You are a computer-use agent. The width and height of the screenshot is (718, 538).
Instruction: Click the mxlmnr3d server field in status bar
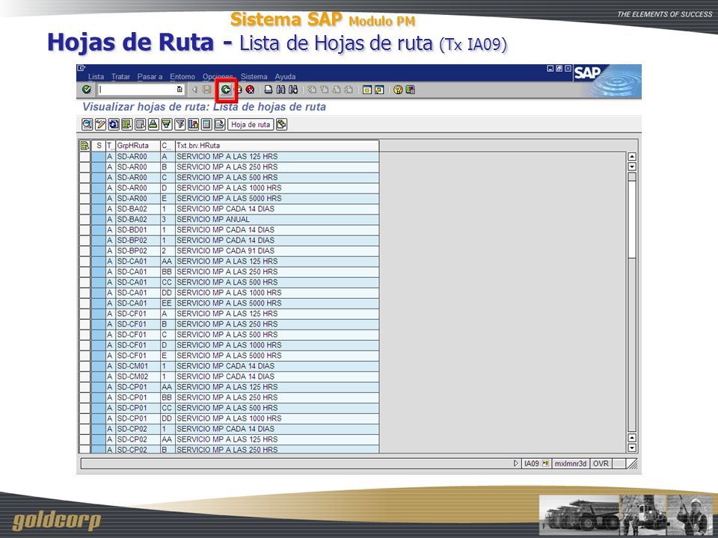[571, 463]
